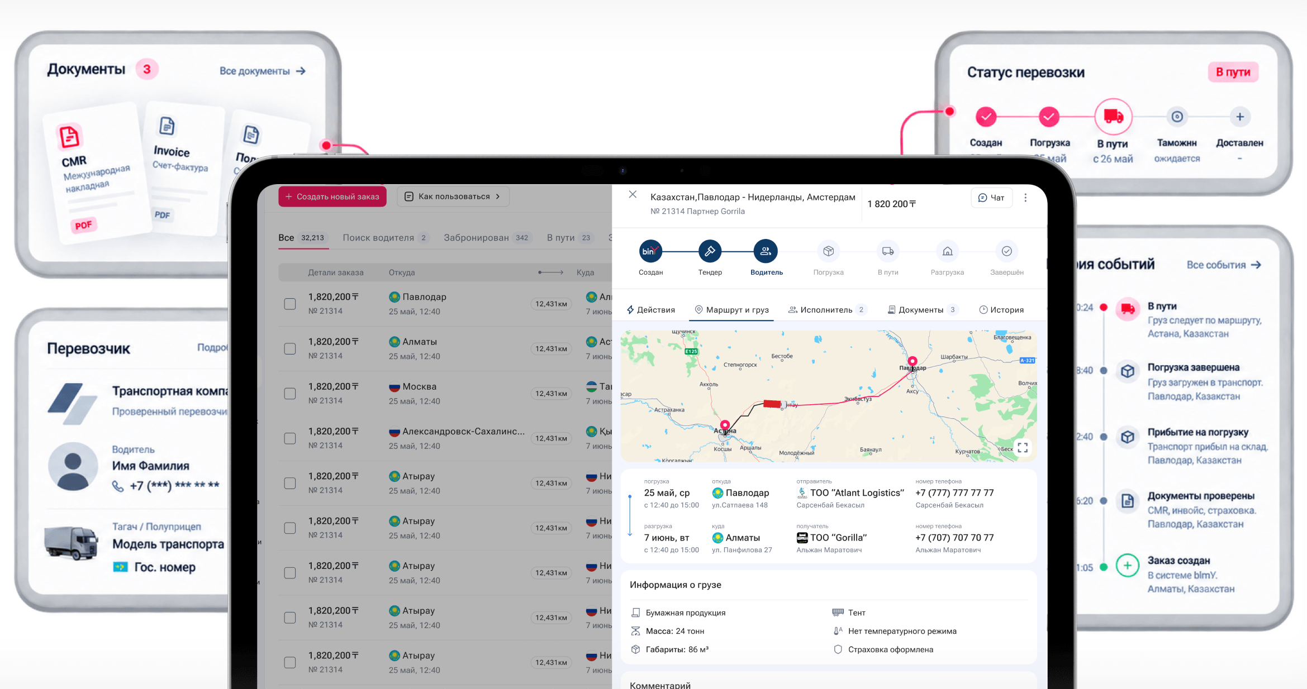The width and height of the screenshot is (1307, 689).
Task: Check the first Атырау order row
Action: (x=289, y=483)
